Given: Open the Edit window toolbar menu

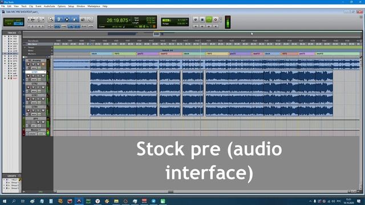Looking at the screenshot, I should coord(361,17).
